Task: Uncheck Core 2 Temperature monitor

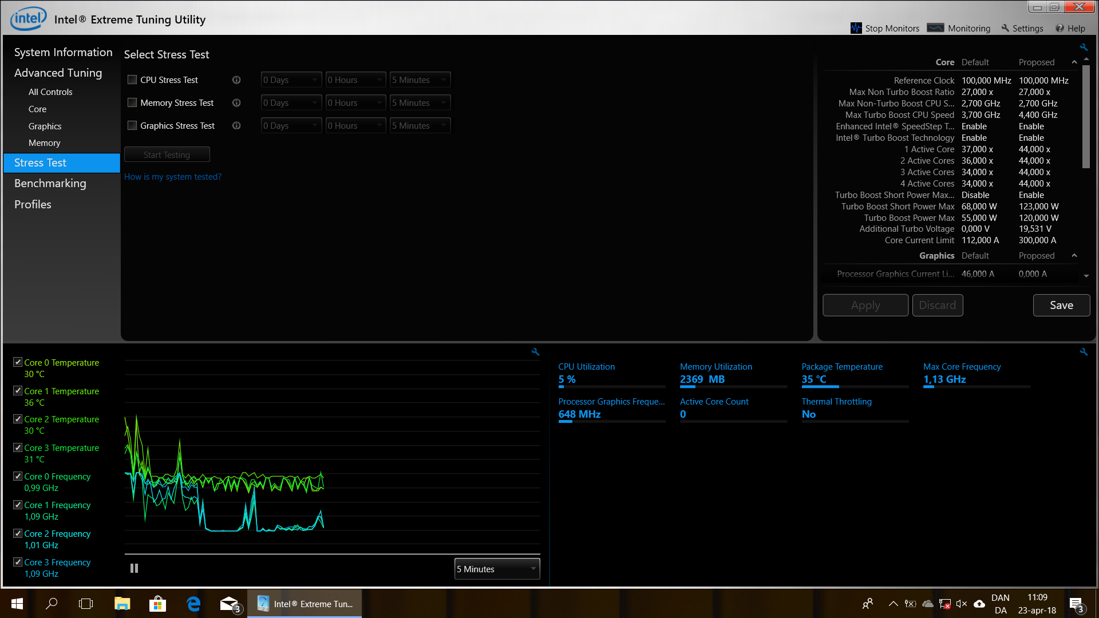Action: 18,419
